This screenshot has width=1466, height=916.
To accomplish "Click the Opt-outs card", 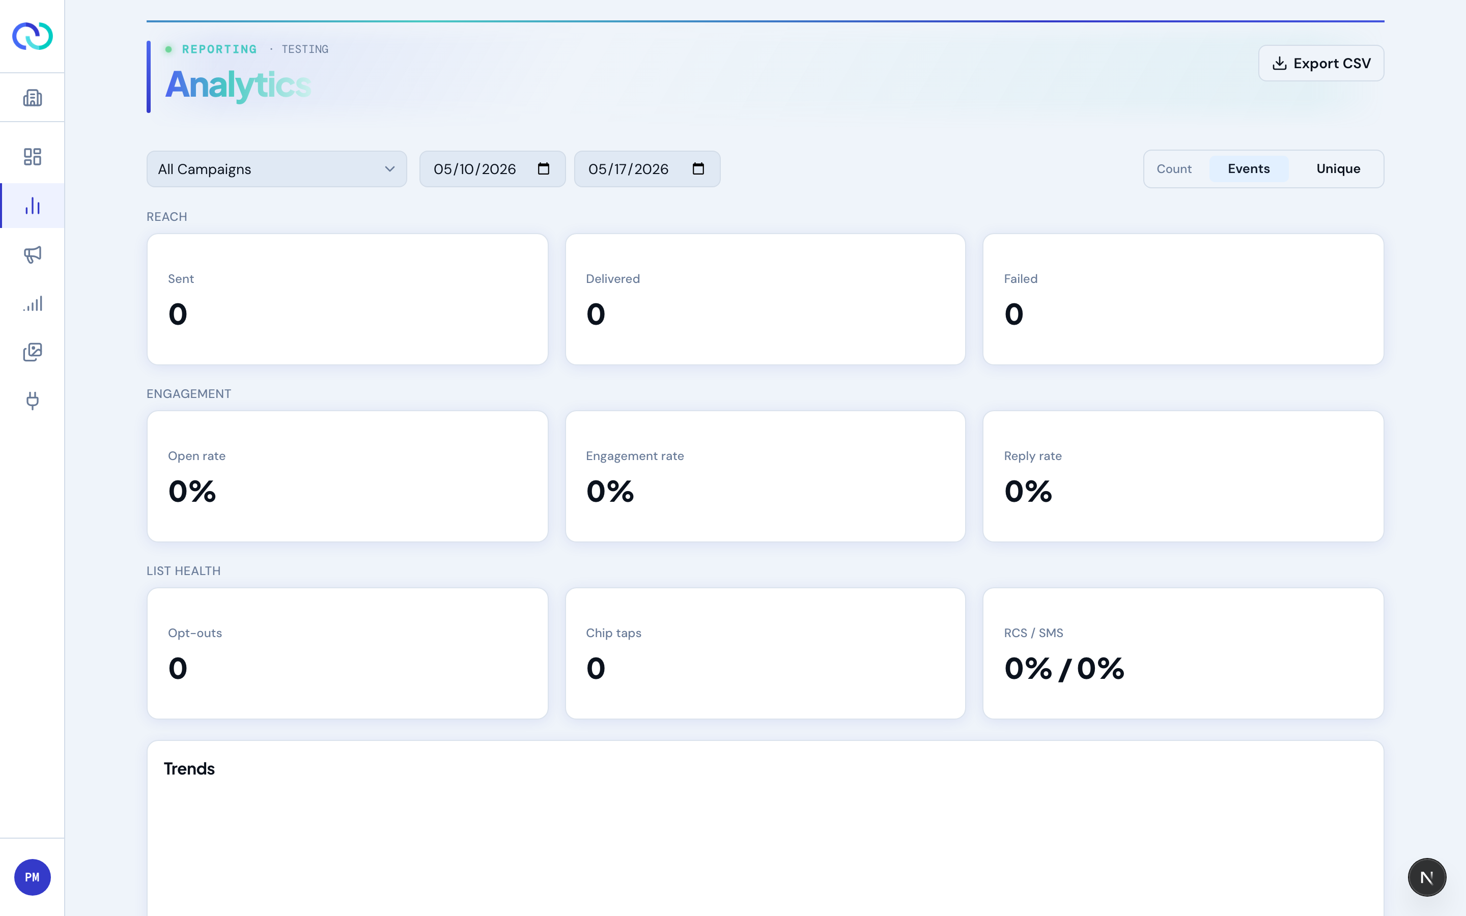I will pos(347,653).
